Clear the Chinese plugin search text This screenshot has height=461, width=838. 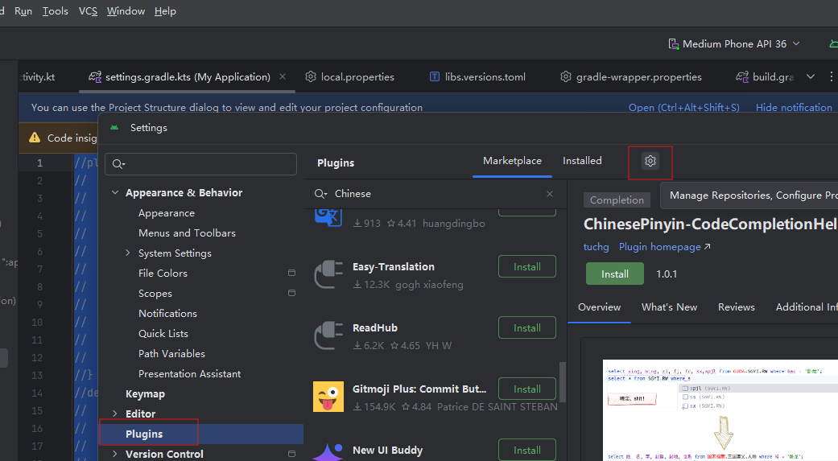[x=549, y=194]
